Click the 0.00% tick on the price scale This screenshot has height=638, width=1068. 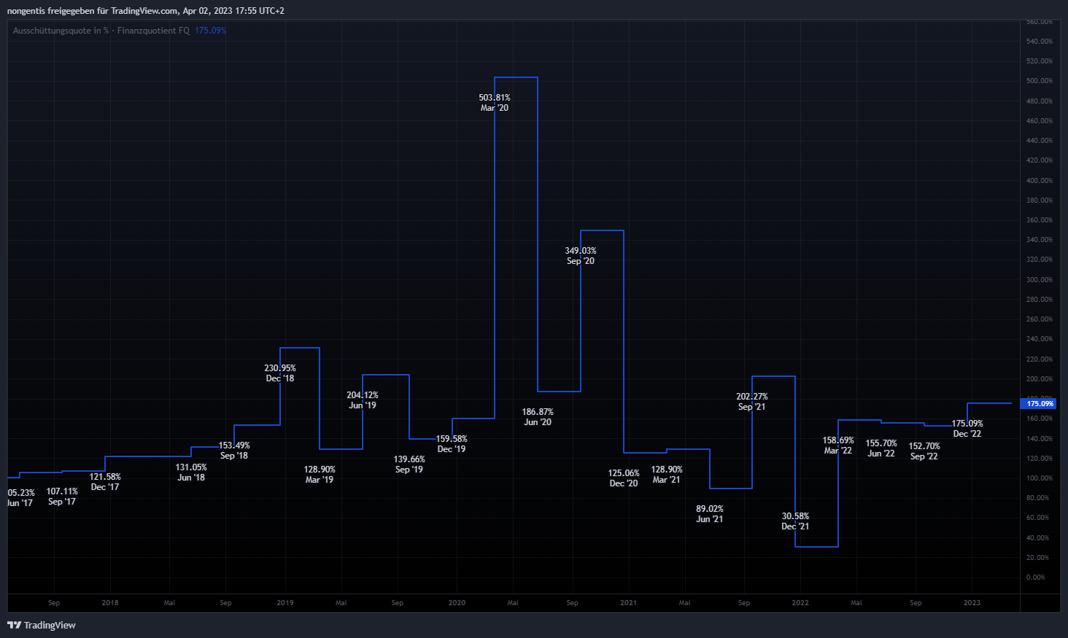point(1035,577)
